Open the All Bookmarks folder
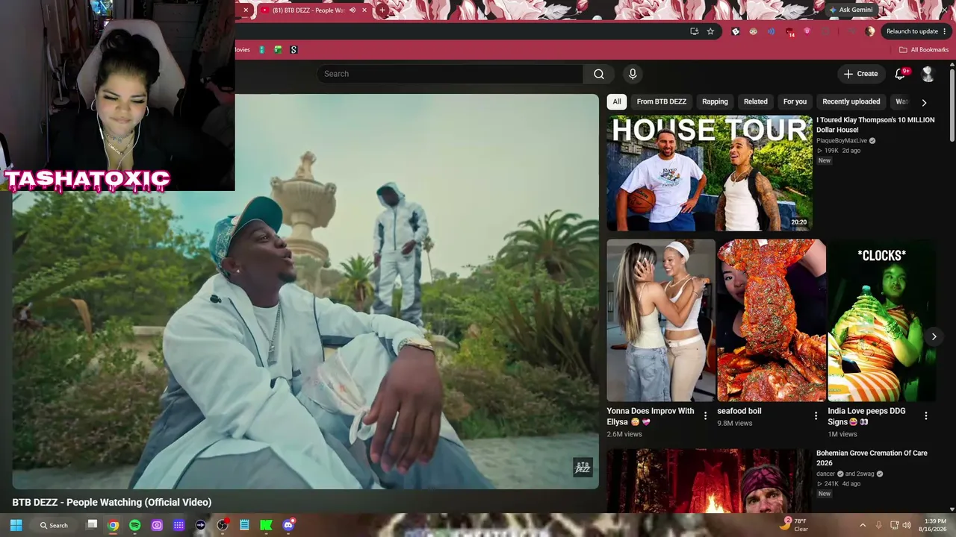 (924, 50)
